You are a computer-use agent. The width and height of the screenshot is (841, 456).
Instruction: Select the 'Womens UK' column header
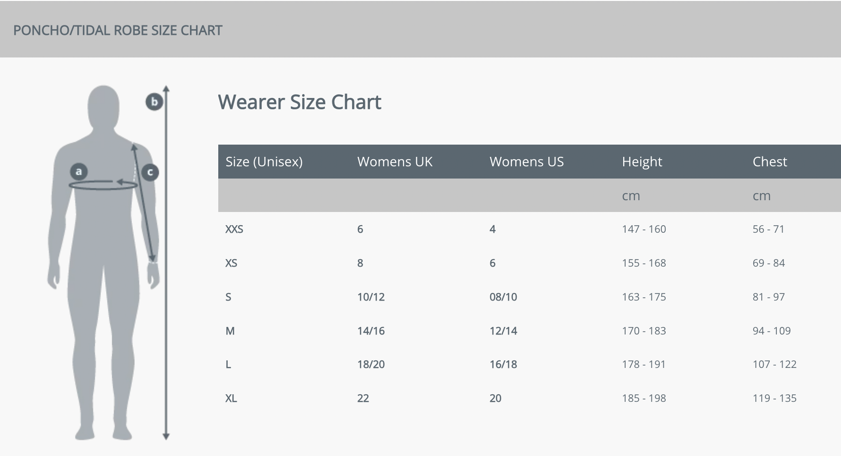[395, 162]
